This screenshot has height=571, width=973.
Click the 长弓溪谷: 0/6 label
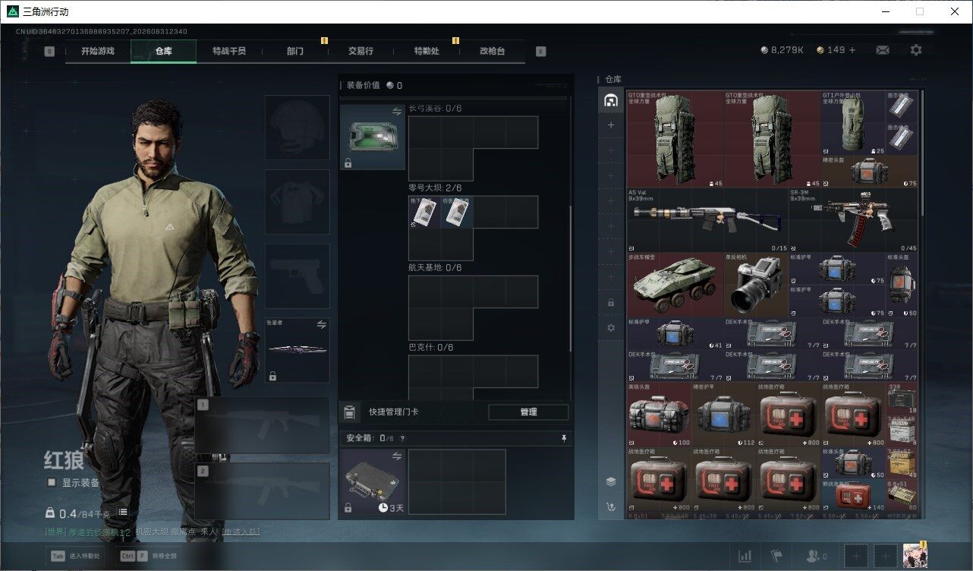point(435,109)
